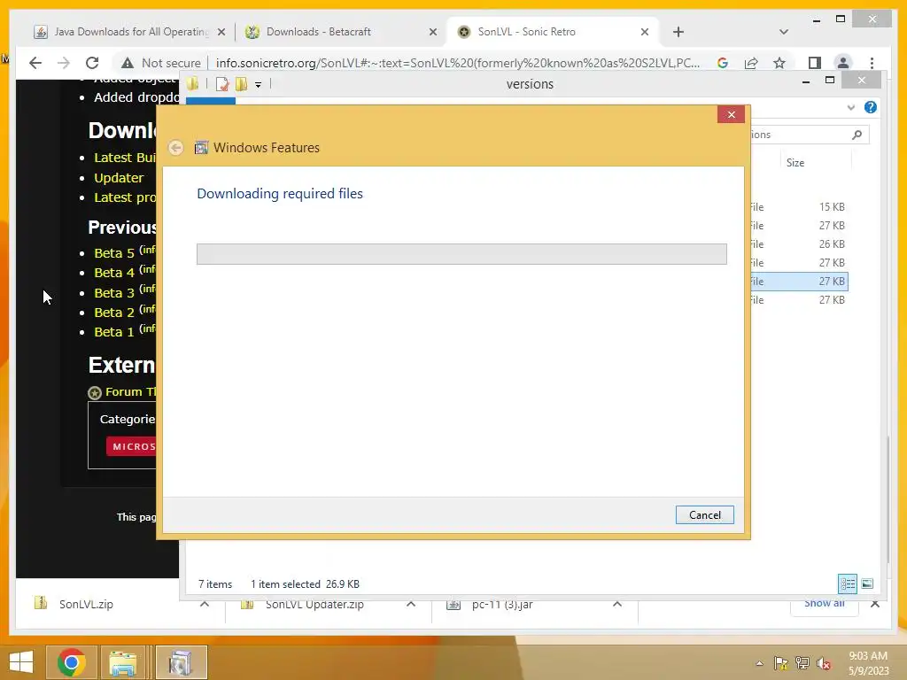Screen dimensions: 907x680
Task: Click the folder icon in versions title bar
Action: (x=192, y=84)
